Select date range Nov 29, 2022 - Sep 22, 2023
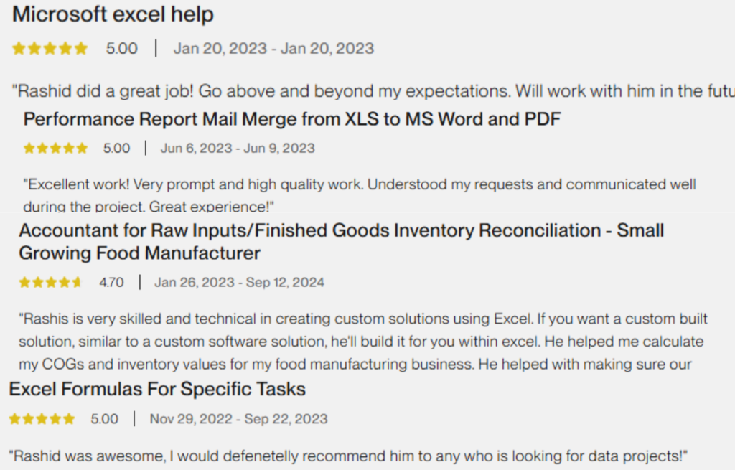The height and width of the screenshot is (470, 735). click(238, 419)
